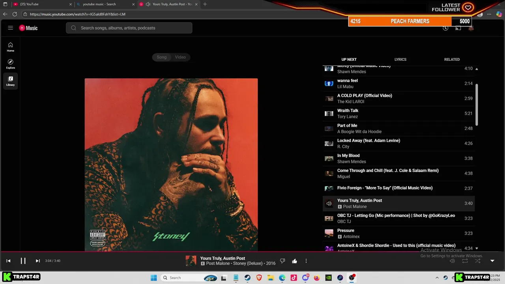Click the browser address bar URL
Screen dimensions: 505x284
[78, 14]
